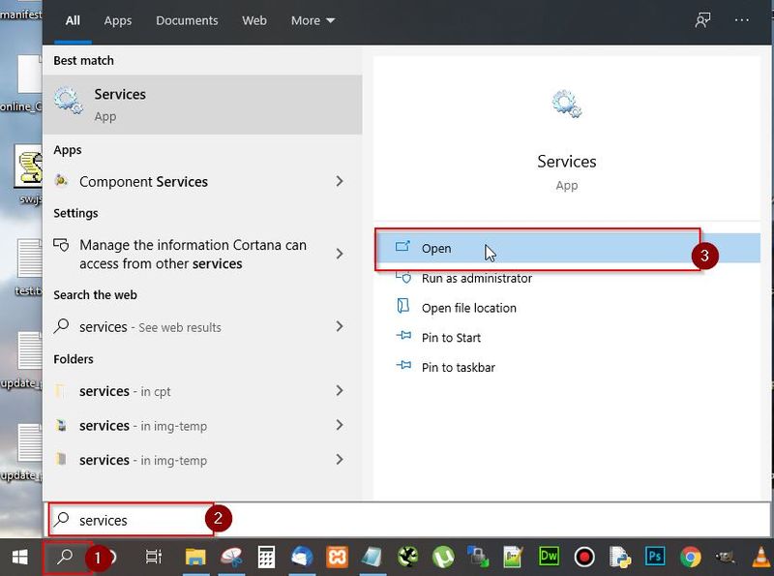
Task: Select Open file location for Services
Action: coord(567,308)
